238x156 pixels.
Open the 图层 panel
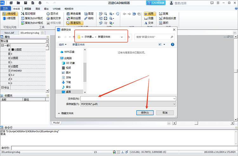pyautogui.click(x=89, y=14)
